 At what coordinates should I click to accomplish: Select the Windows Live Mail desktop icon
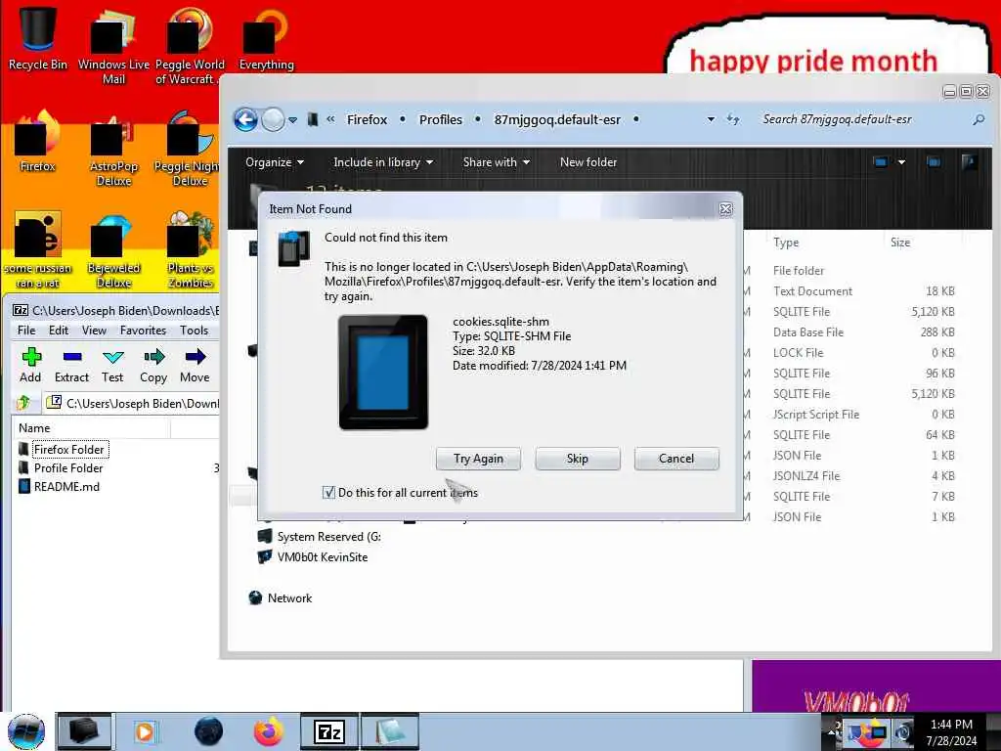click(x=113, y=45)
